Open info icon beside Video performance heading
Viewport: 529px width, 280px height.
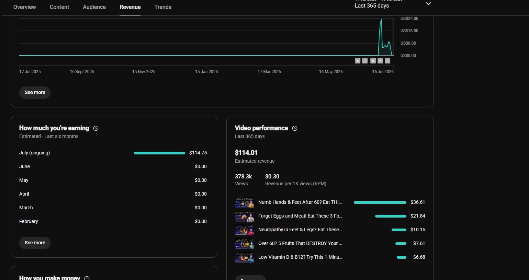[295, 128]
